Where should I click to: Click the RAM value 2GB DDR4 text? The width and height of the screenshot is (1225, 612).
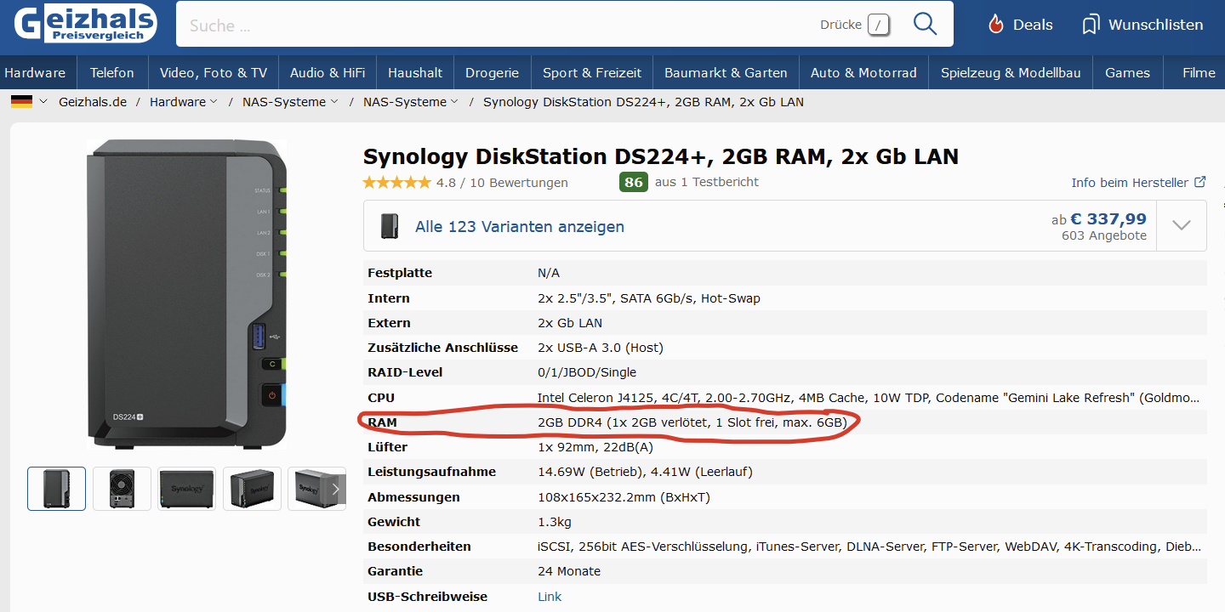pos(692,422)
